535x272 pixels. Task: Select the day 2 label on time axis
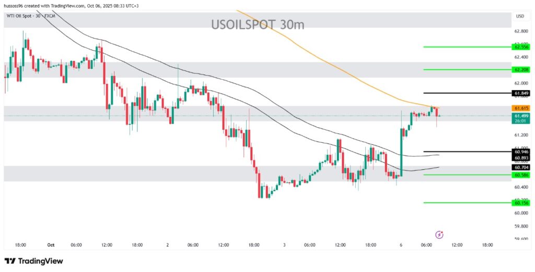point(168,244)
